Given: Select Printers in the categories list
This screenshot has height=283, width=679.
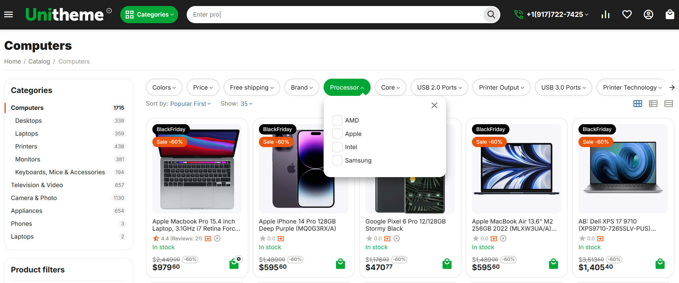Looking at the screenshot, I should (x=26, y=147).
